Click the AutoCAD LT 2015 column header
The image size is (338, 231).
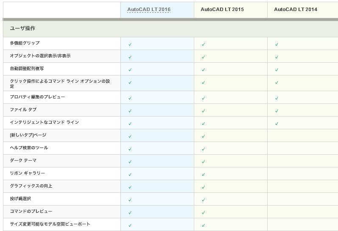pyautogui.click(x=222, y=9)
